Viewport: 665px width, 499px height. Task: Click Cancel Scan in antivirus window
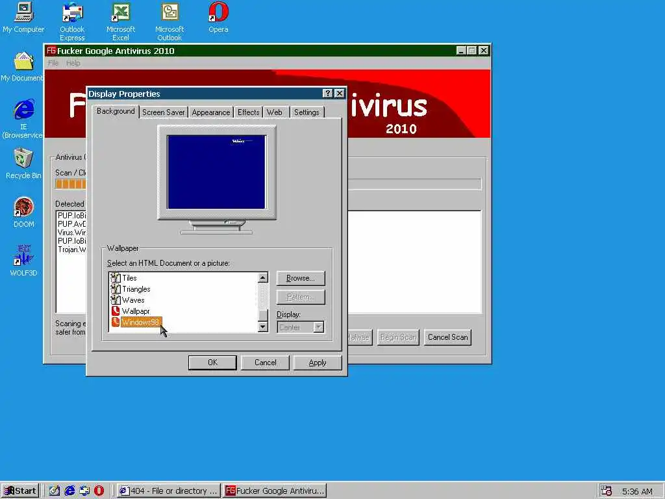pyautogui.click(x=447, y=337)
